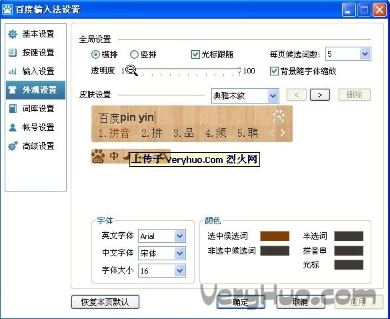This screenshot has width=390, height=319.
Task: Open the 典雅木纹 skin dropdown
Action: (245, 96)
